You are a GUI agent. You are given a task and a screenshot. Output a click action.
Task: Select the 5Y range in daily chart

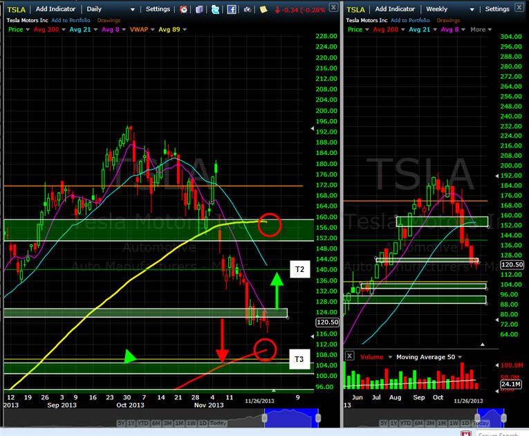[x=121, y=423]
